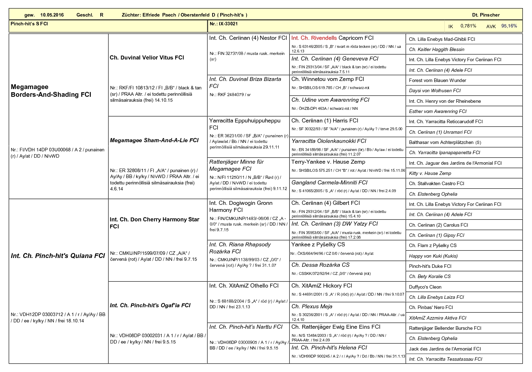Select "Int. Ch. Yarracitta Reticcarudolf FCI"
The width and height of the screenshot is (532, 372).
click(x=446, y=122)
